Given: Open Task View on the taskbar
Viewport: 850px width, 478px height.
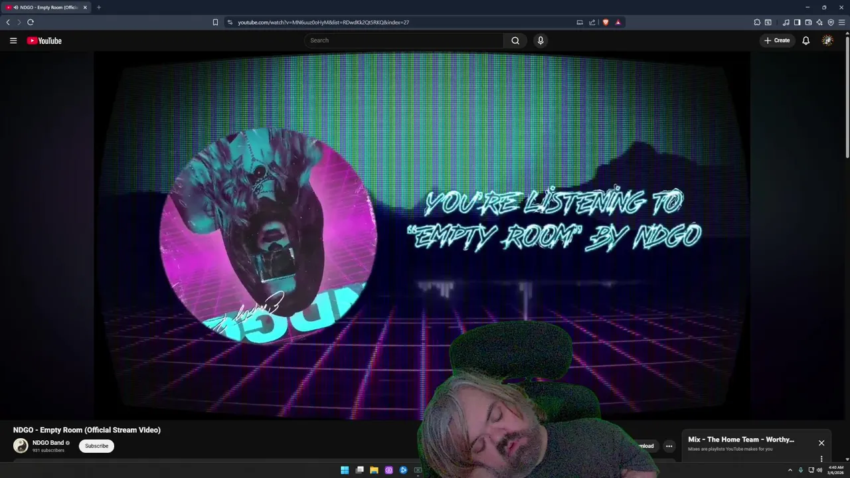Looking at the screenshot, I should point(359,470).
